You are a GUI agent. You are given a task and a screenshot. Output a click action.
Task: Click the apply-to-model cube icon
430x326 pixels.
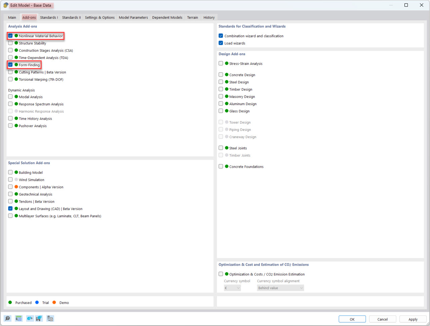(x=30, y=318)
